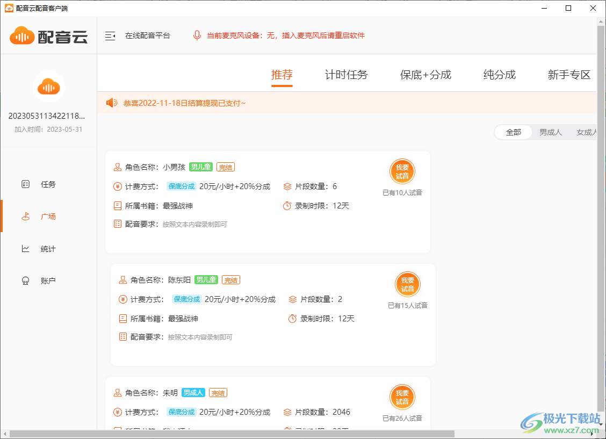This screenshot has width=606, height=439.
Task: Click the vertical scrollbar on the right
Action: pos(602,215)
